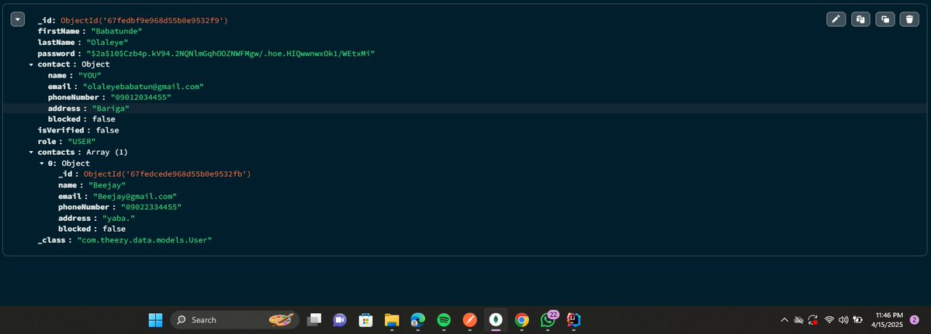Collapse the contact Object field

pos(29,64)
